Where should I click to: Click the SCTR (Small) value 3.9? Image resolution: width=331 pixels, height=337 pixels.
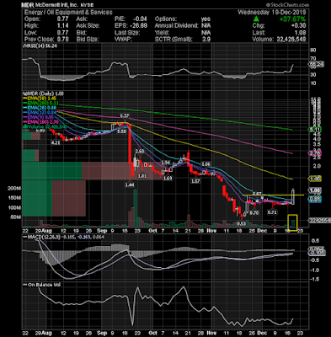click(206, 40)
